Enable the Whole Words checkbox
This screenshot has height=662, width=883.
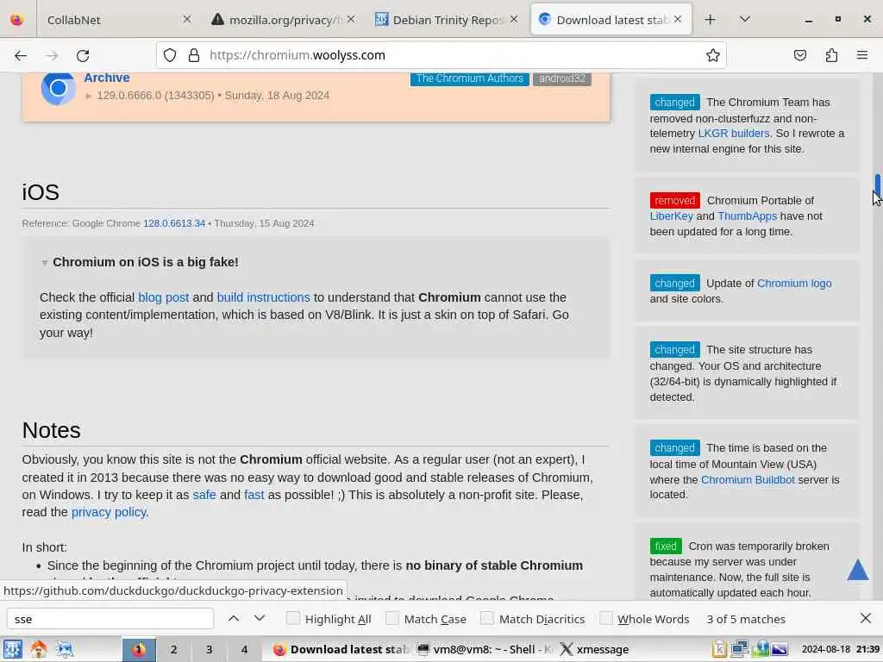tap(606, 618)
